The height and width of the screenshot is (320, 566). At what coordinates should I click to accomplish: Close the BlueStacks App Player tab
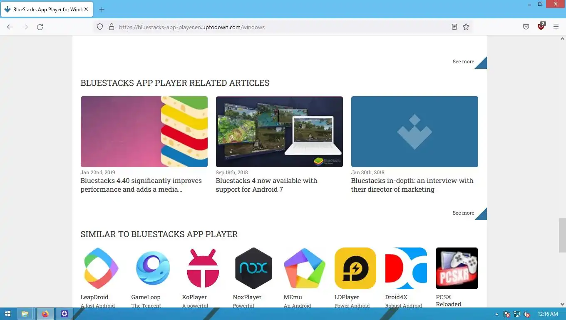pos(86,10)
